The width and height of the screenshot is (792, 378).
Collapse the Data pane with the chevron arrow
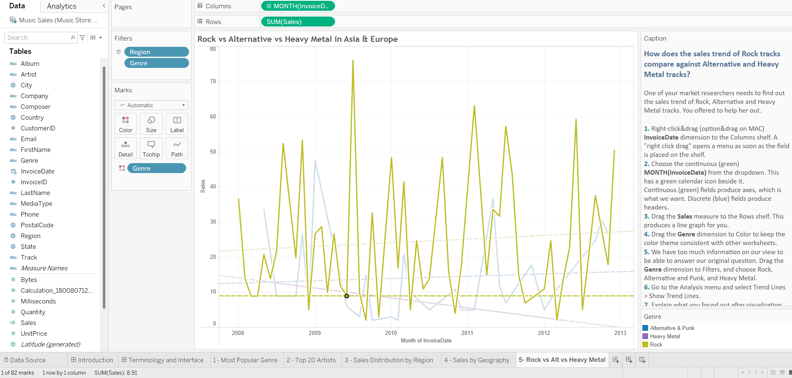pyautogui.click(x=104, y=6)
